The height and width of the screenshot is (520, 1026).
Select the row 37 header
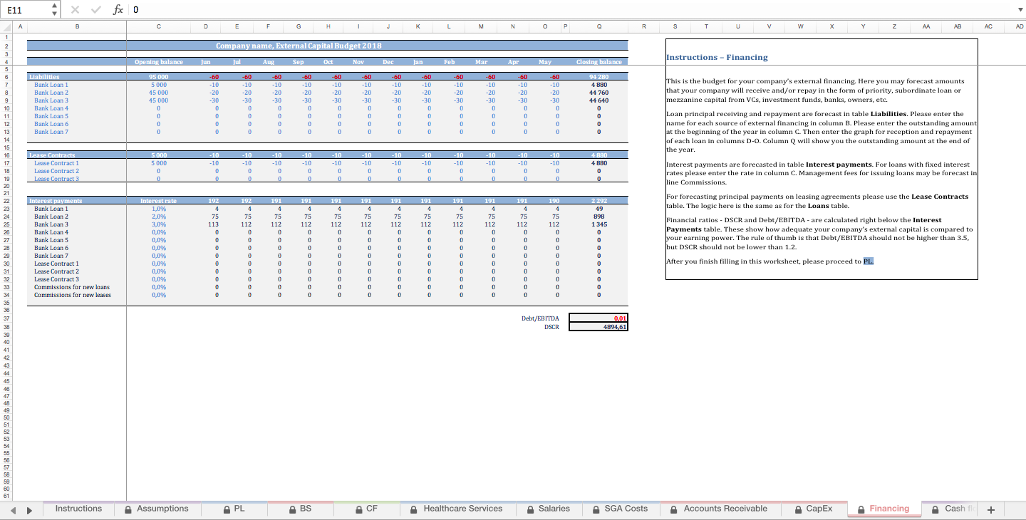6,318
